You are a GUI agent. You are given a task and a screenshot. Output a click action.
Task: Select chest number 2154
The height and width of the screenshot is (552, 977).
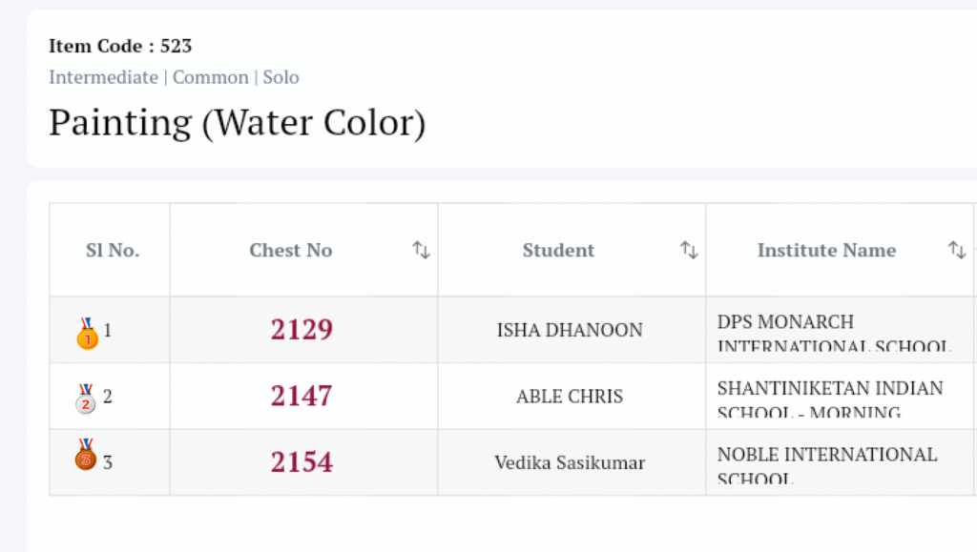[301, 462]
